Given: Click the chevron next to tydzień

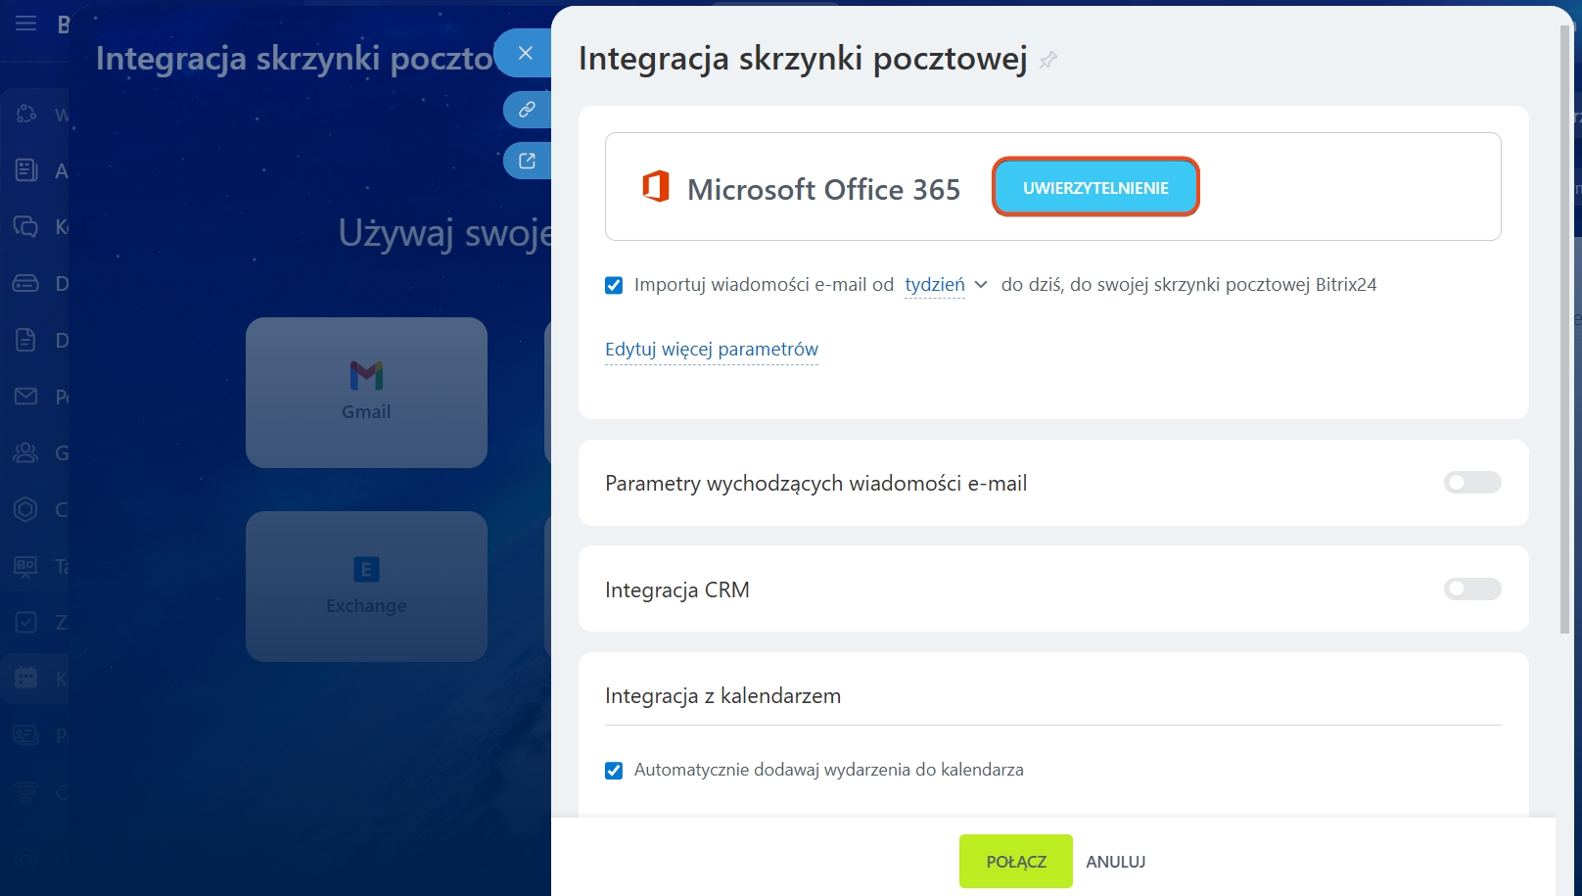Looking at the screenshot, I should pyautogui.click(x=981, y=285).
